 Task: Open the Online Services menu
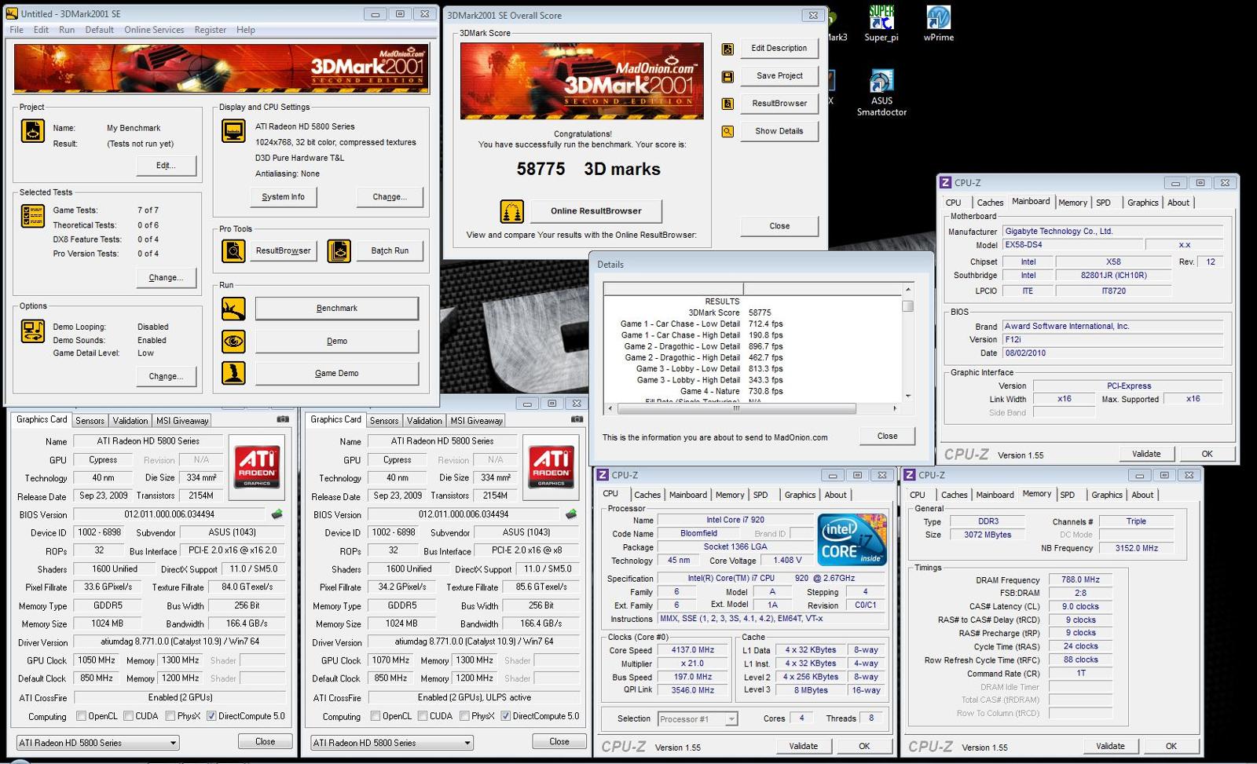[x=154, y=30]
